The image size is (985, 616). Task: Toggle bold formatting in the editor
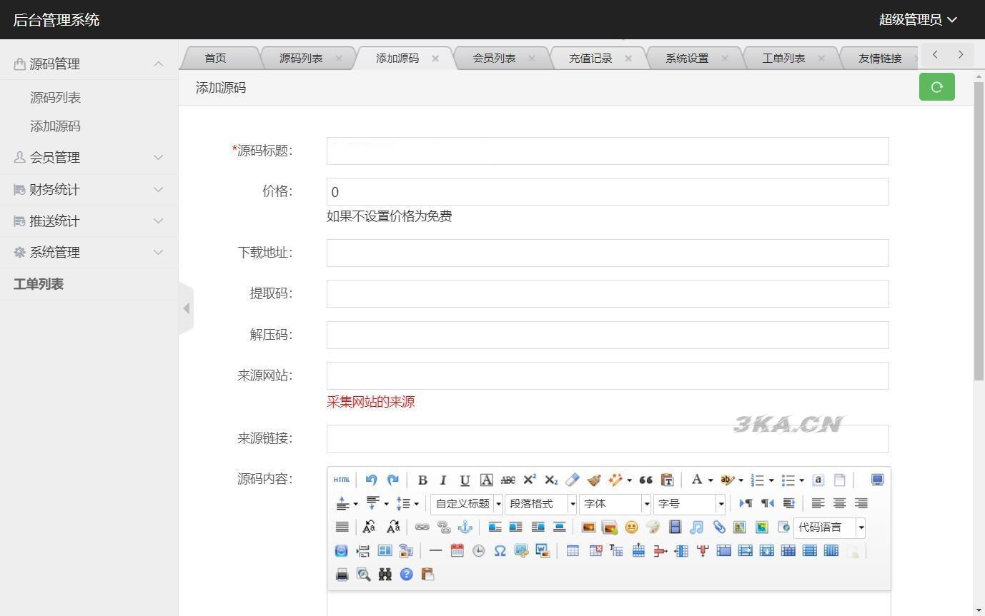[x=422, y=480]
